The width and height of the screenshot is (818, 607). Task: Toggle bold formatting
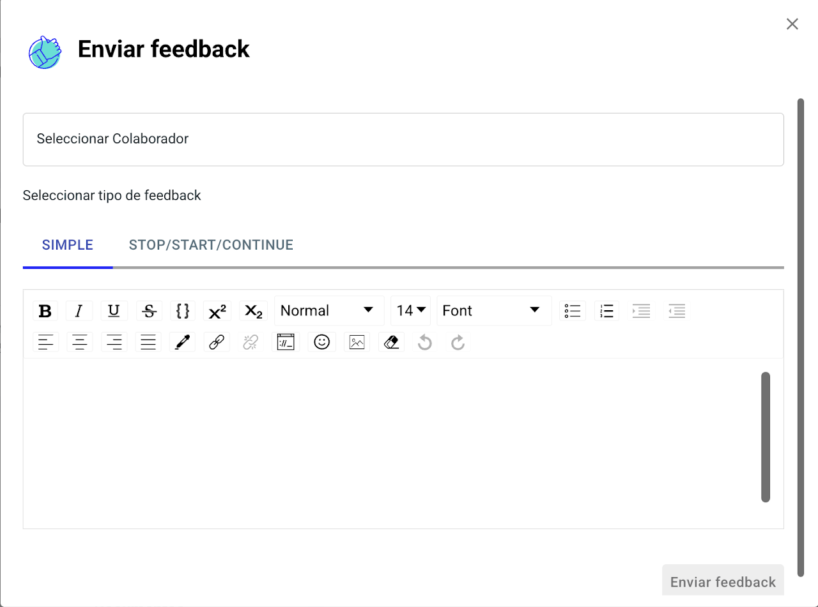(45, 311)
